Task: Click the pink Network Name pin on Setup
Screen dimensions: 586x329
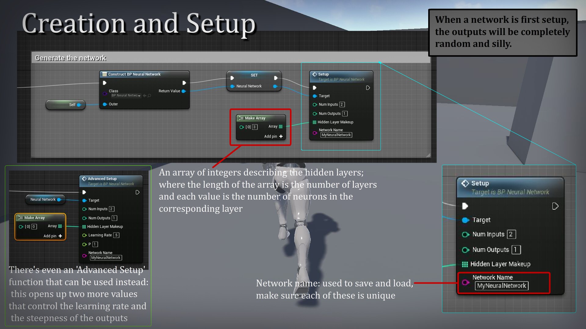Action: pyautogui.click(x=315, y=133)
